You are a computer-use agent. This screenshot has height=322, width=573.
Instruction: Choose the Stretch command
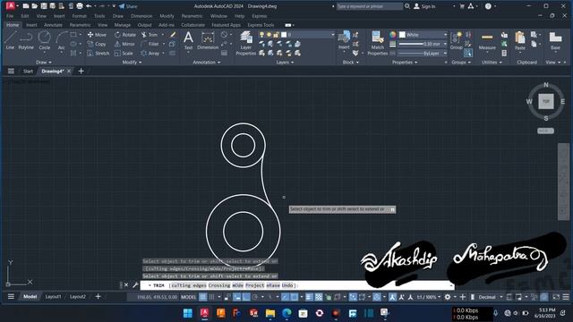click(98, 53)
